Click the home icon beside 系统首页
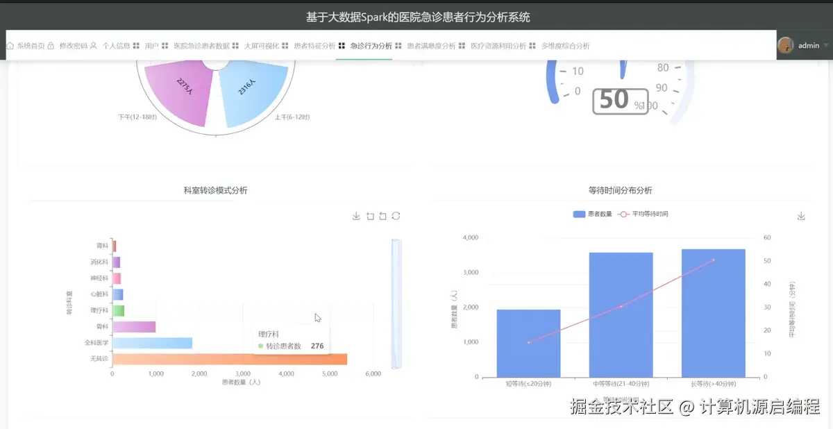This screenshot has height=429, width=833. [8, 46]
